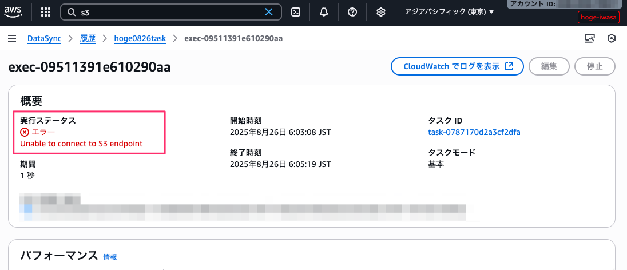Open task-0787170d2a3cf2dfa link
Screen dimensions: 627x270
click(x=474, y=132)
